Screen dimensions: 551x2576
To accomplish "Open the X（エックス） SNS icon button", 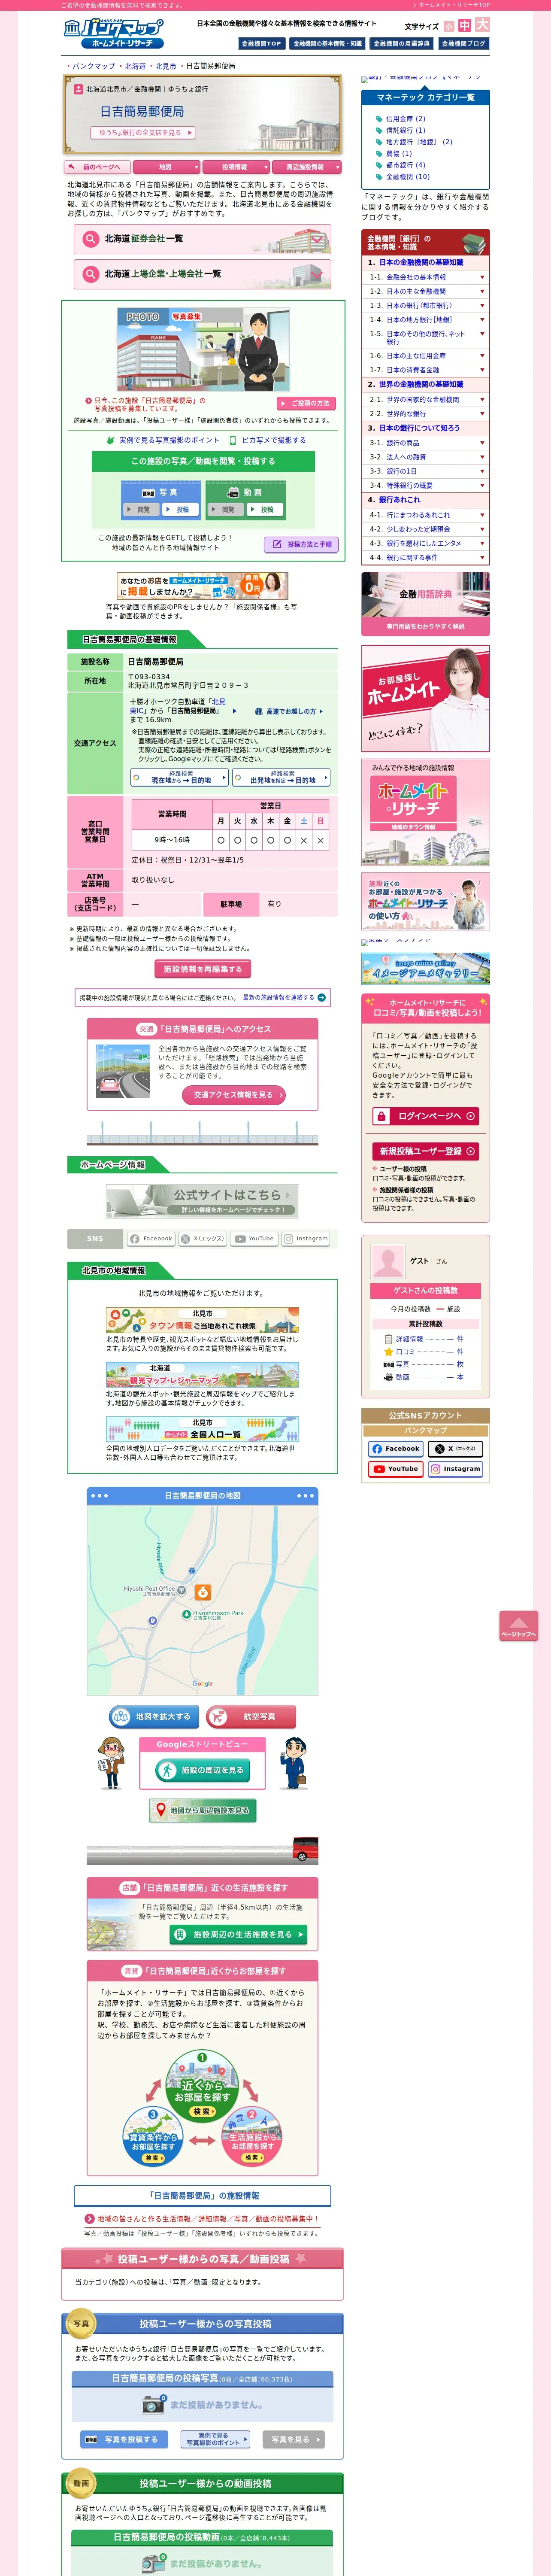I will [203, 1238].
